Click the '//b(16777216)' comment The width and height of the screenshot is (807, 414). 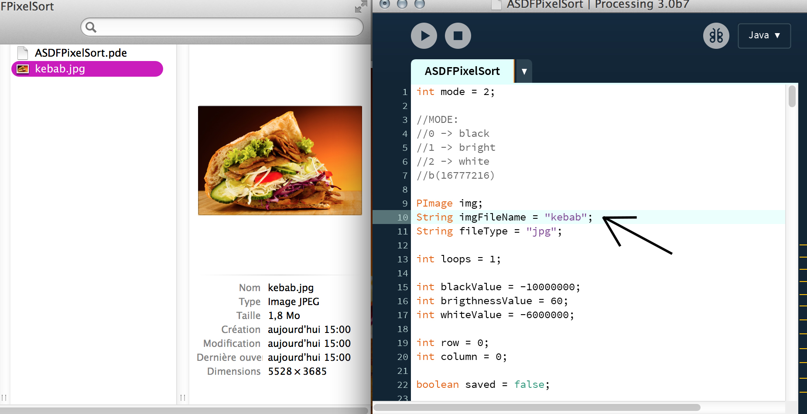pyautogui.click(x=455, y=176)
